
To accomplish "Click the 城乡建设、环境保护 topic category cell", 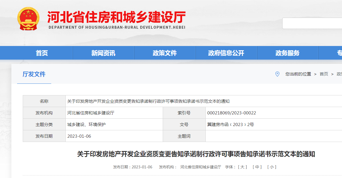I will coord(86,125).
